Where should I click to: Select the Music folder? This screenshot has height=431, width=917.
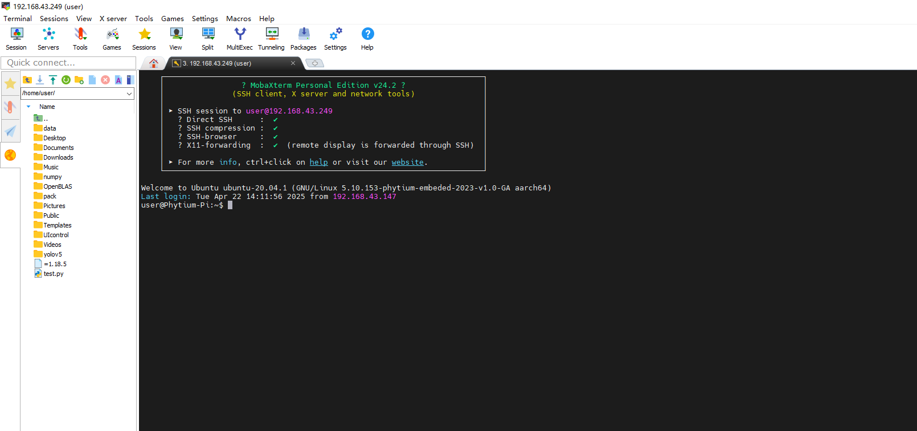[46, 167]
